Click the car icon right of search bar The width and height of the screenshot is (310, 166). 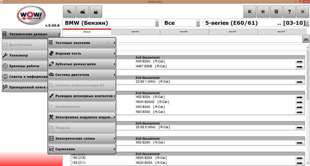coord(305,39)
